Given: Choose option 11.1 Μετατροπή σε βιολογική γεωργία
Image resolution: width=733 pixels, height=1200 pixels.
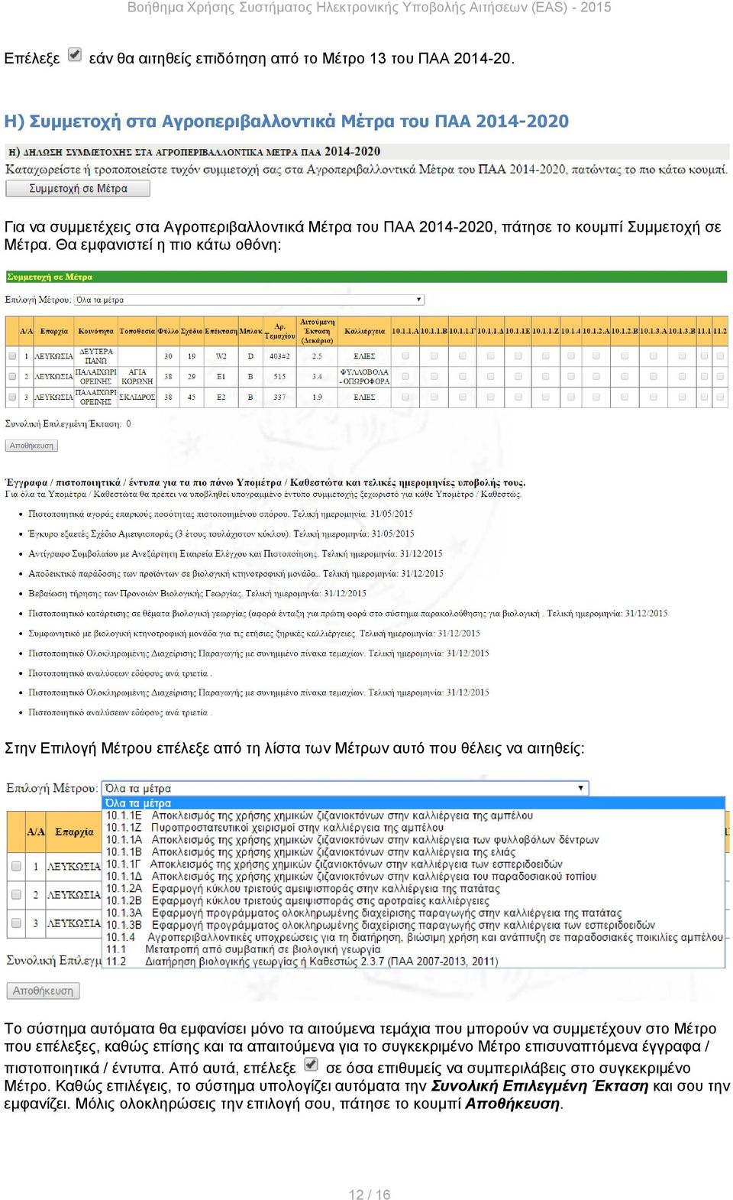Looking at the screenshot, I should (413, 949).
